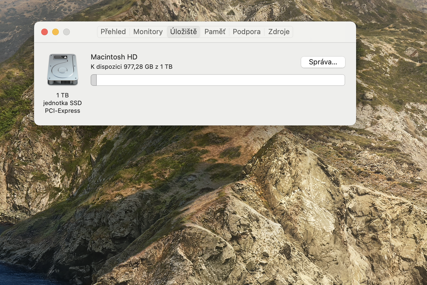Screen dimensions: 427x285
Task: Open the Monitory tab
Action: (x=148, y=32)
